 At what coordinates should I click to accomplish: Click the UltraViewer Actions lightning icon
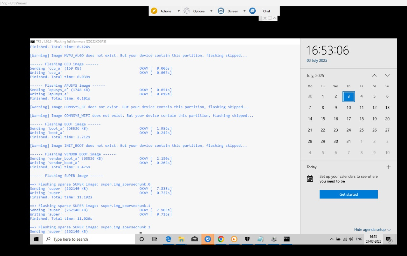(x=154, y=11)
